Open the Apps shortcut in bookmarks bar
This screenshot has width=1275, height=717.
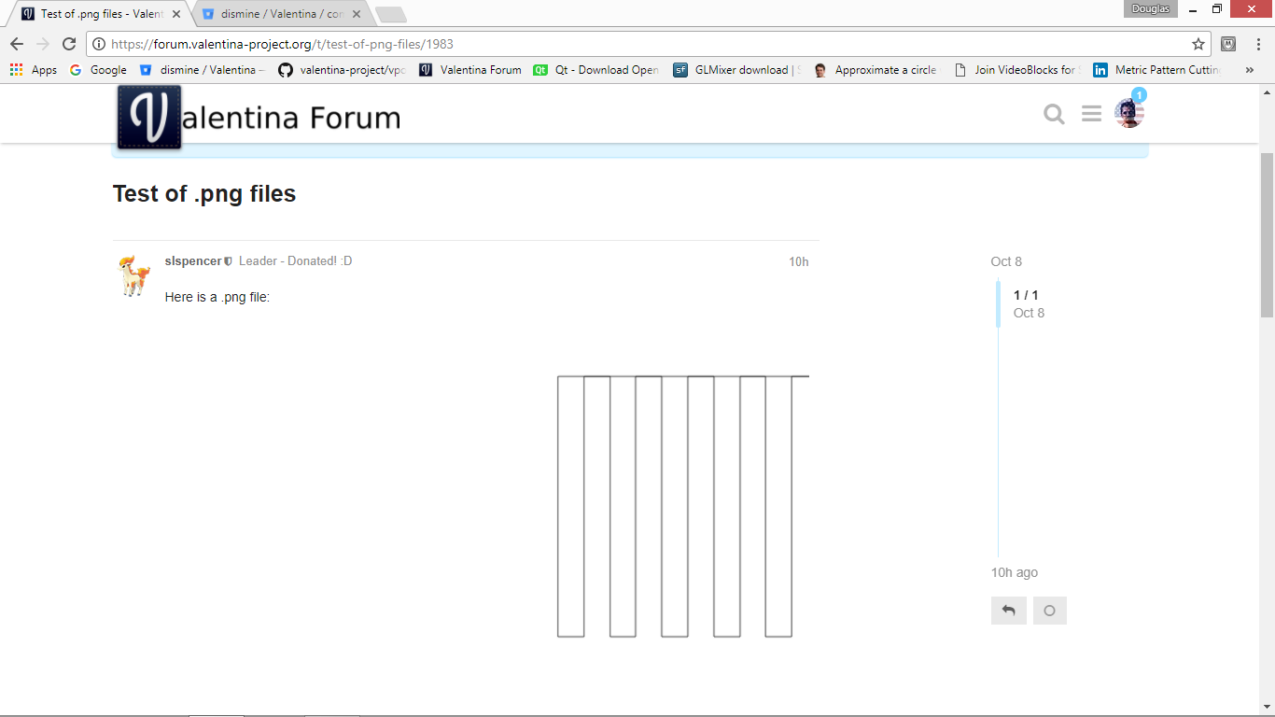coord(34,70)
